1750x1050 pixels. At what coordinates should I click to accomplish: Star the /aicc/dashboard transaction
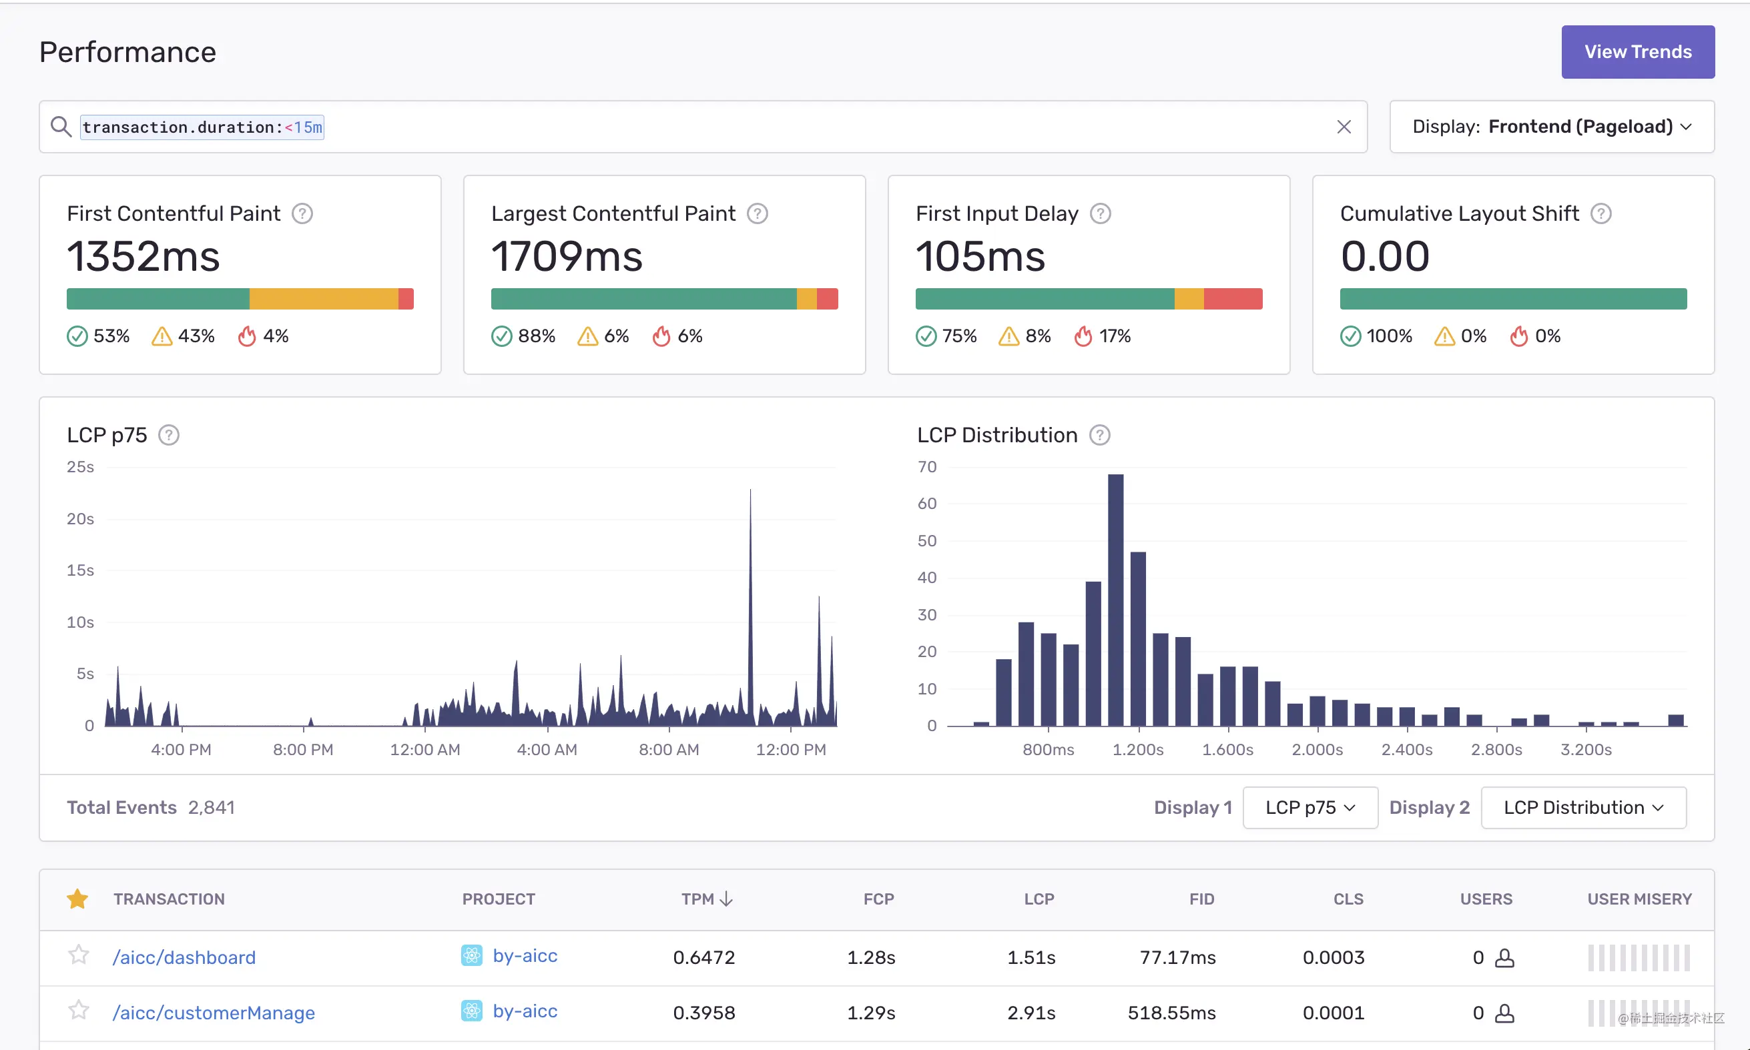click(79, 955)
